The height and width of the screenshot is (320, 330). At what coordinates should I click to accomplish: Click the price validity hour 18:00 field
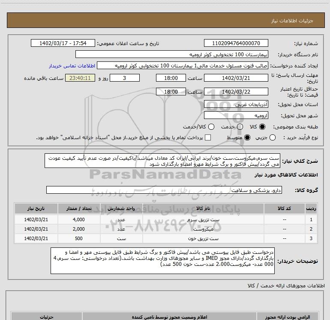171,91
